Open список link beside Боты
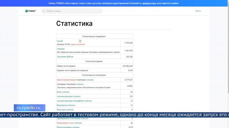The height and width of the screenshot is (128, 229). point(65,92)
